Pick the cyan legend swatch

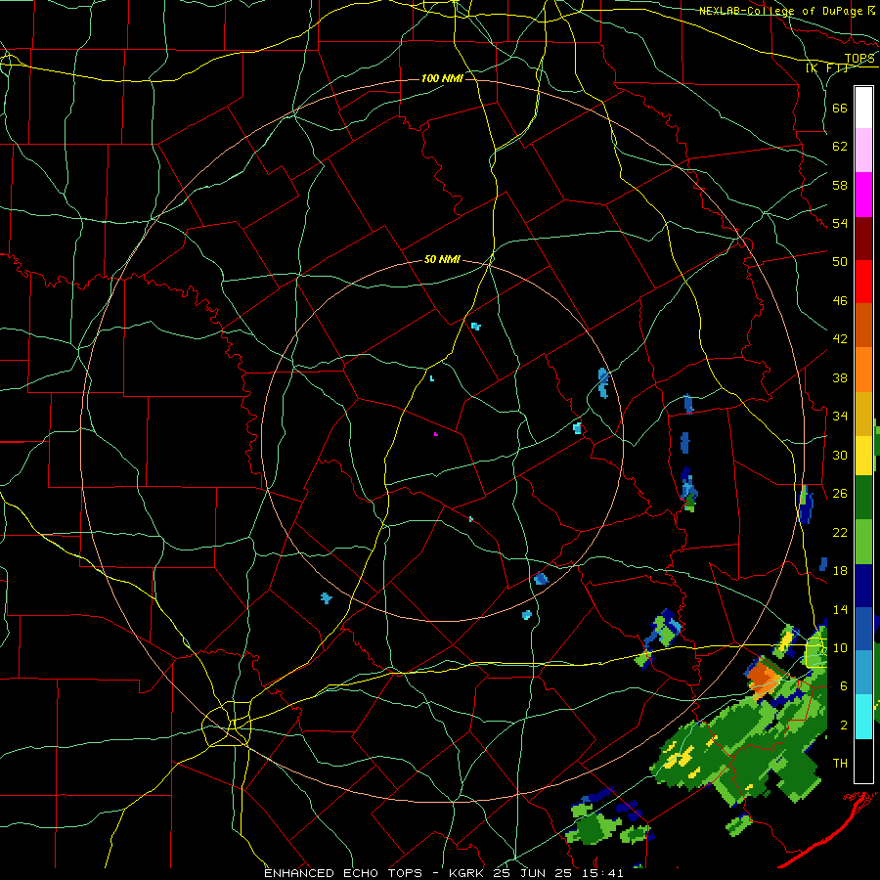pos(863,717)
